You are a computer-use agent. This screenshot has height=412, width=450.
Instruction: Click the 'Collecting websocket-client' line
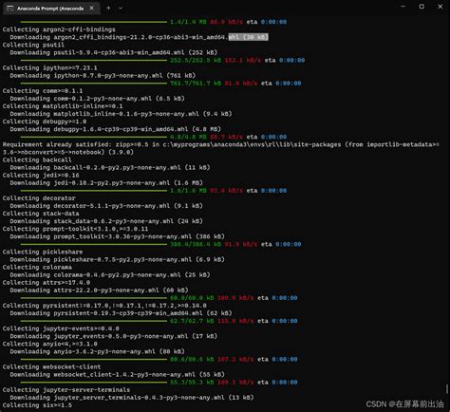[x=51, y=367]
